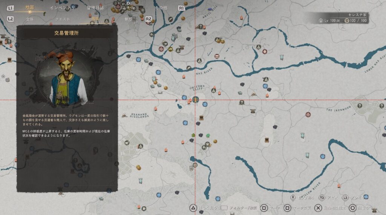The height and width of the screenshot is (215, 386).
Task: Click the square マーク (Mark) button
Action: [x=264, y=207]
